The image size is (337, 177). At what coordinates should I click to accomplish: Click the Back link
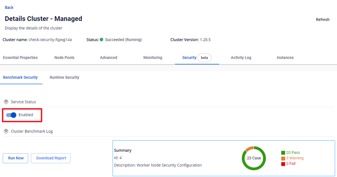(x=9, y=8)
